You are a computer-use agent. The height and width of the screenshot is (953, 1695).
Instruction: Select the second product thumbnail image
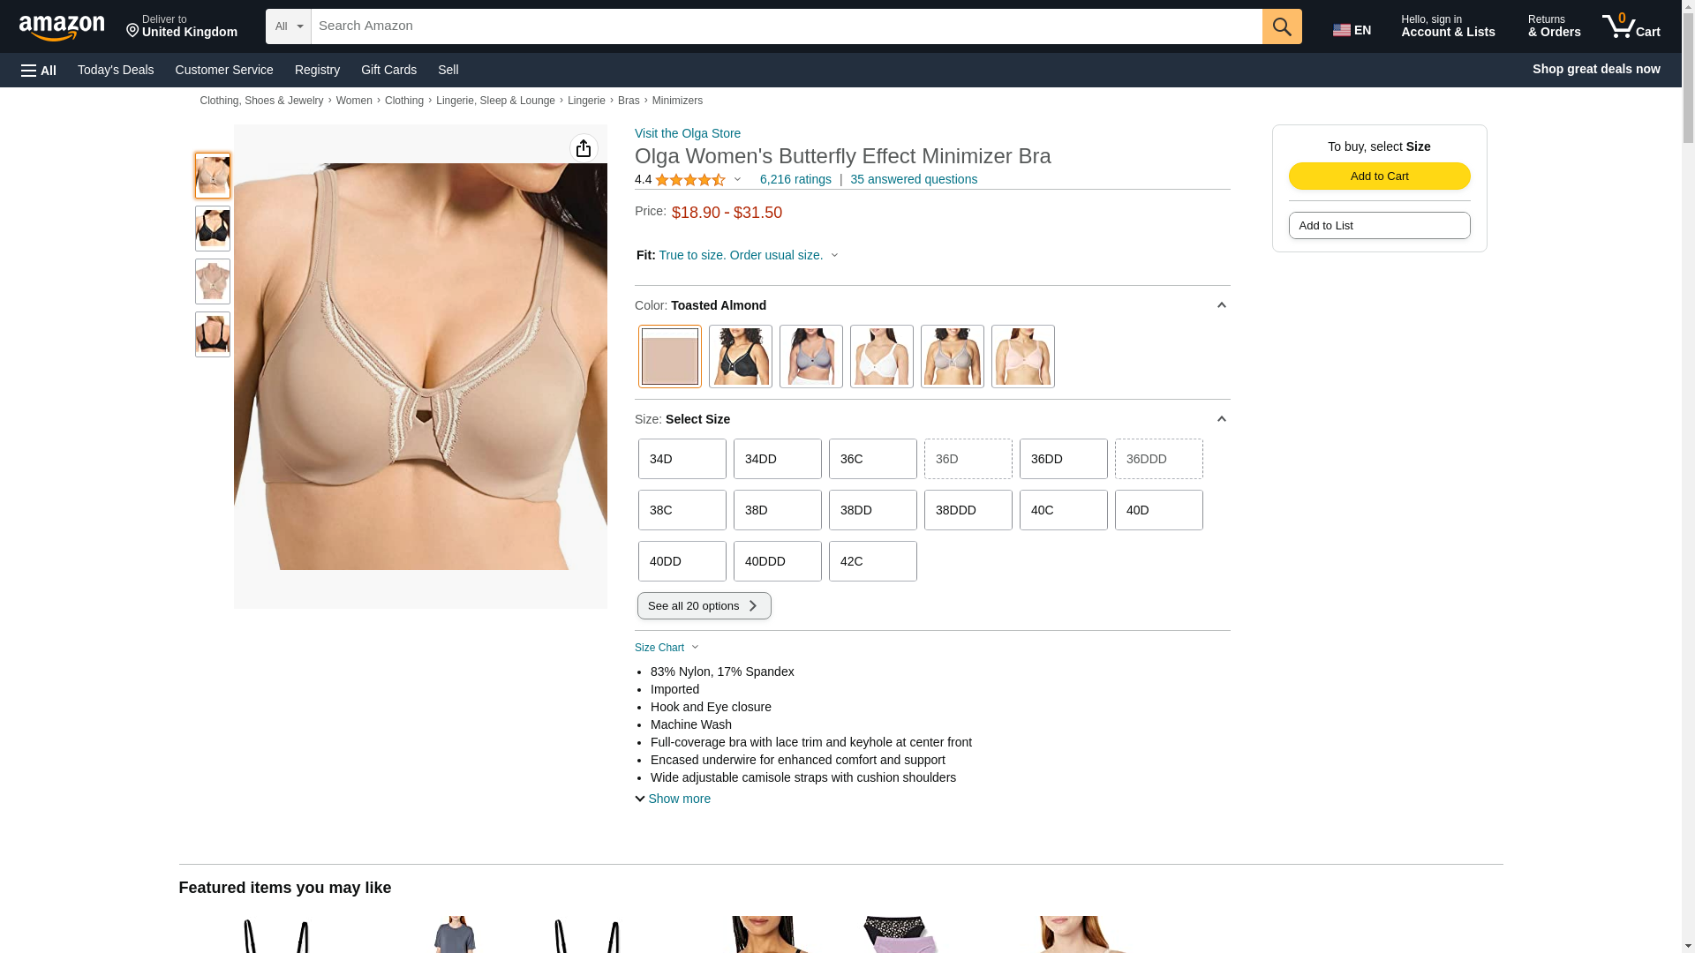pyautogui.click(x=213, y=229)
